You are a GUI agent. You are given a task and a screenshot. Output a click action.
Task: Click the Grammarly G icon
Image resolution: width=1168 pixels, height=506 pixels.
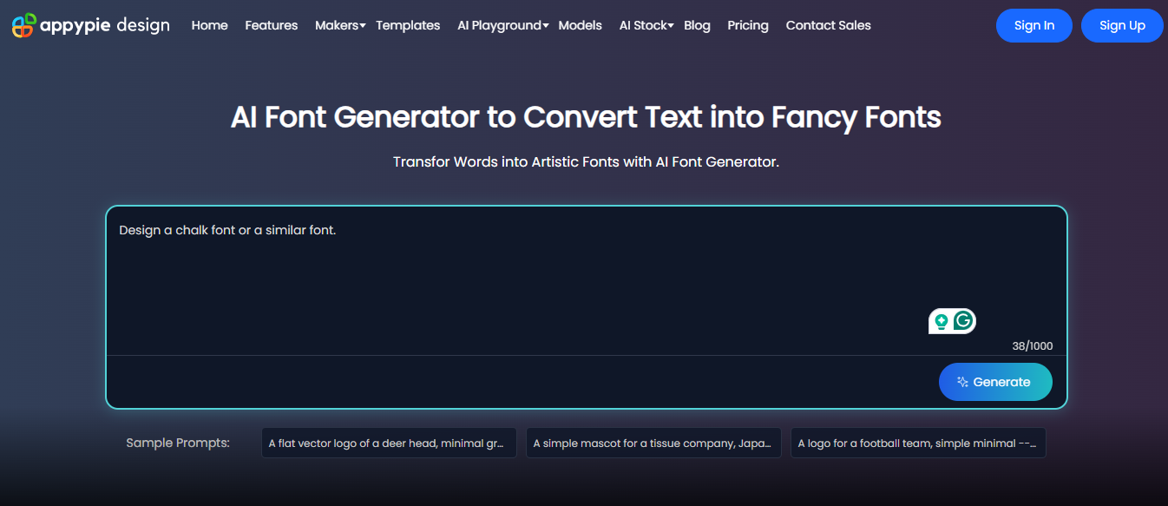click(963, 321)
